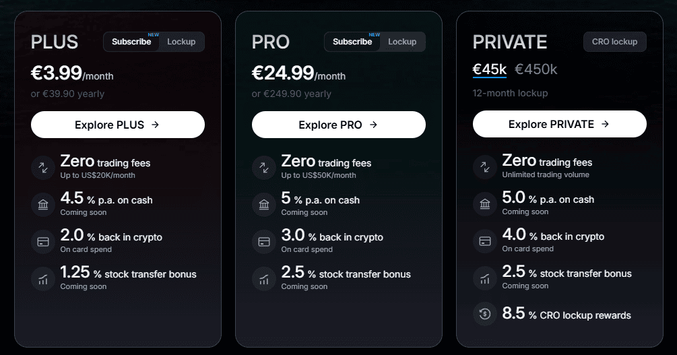Screen dimensions: 677x355
Task: Click the stock chart icon in PRIVATE plan
Action: (485, 278)
